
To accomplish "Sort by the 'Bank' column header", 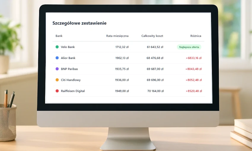I will pos(59,36).
